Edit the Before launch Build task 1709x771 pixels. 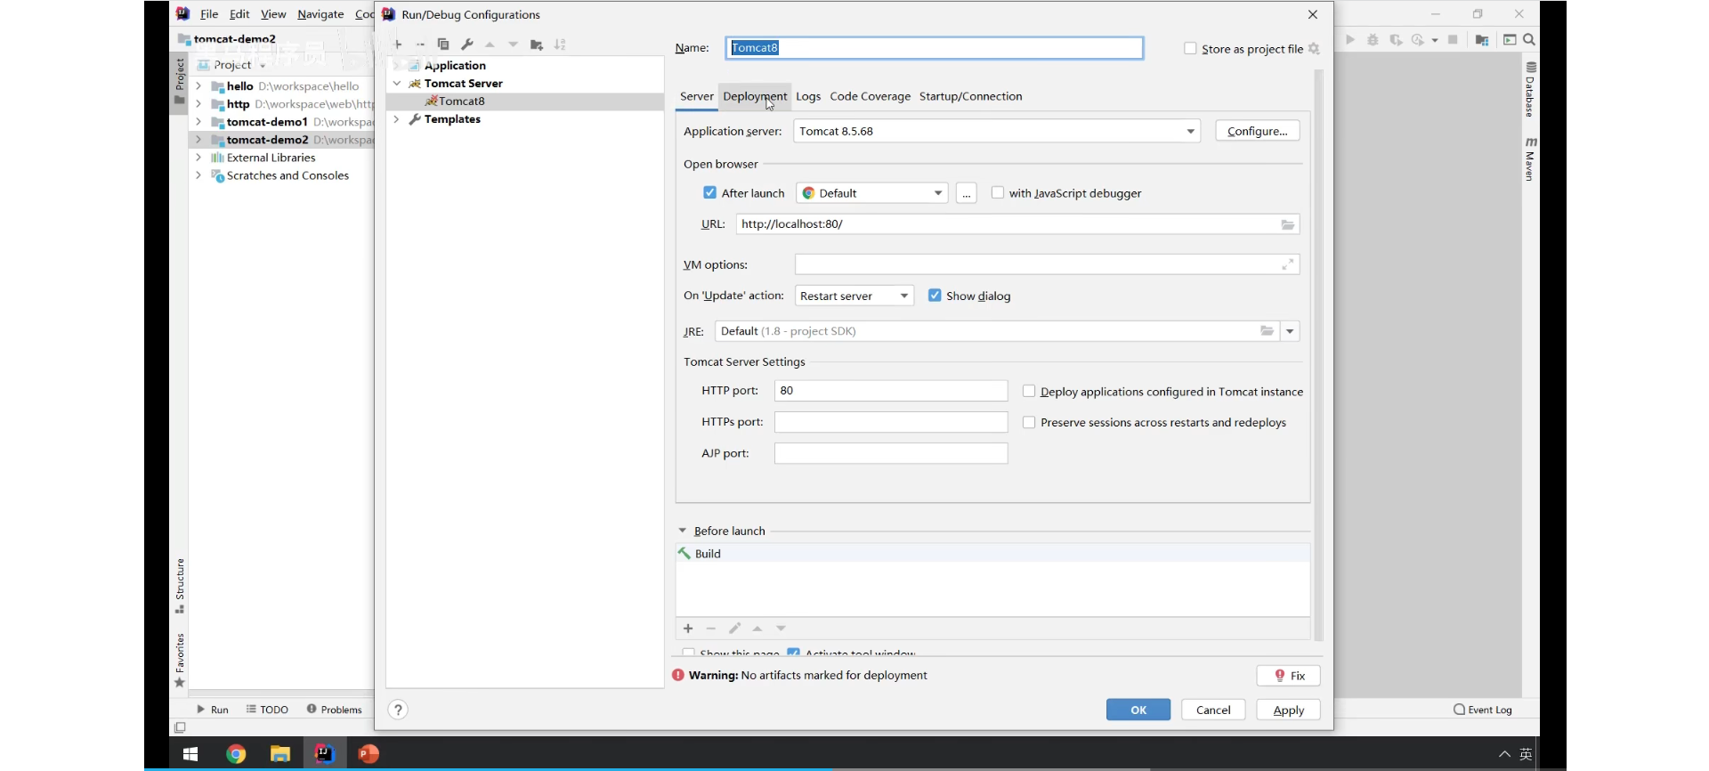click(x=734, y=629)
